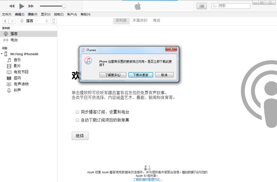
Task: Click the audiobook icon beside 有声读物
Action: 9,84
